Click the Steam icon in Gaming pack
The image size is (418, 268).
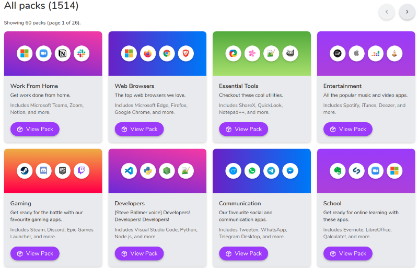25,171
